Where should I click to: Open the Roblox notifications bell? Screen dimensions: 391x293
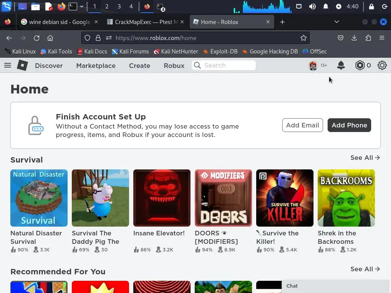tap(341, 65)
